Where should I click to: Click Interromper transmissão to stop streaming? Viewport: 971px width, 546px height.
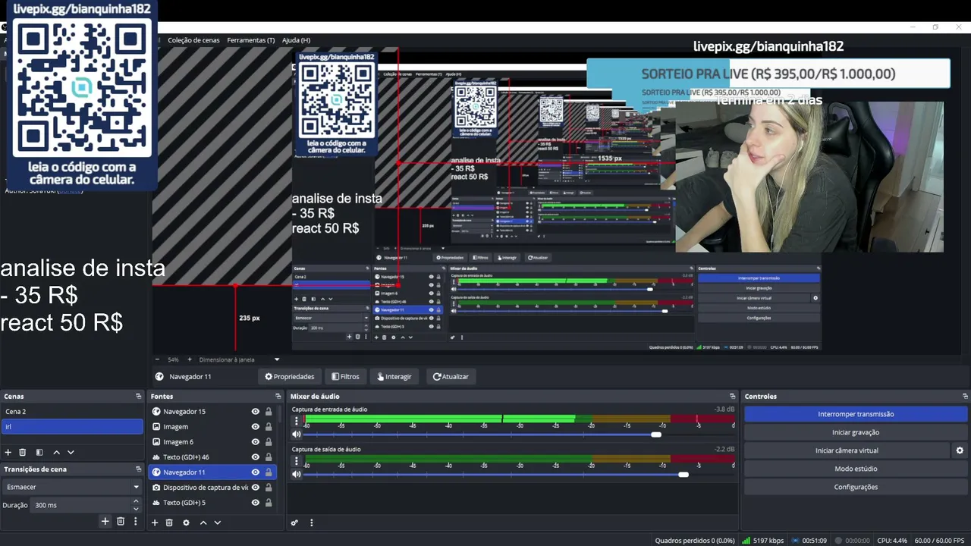(x=856, y=414)
